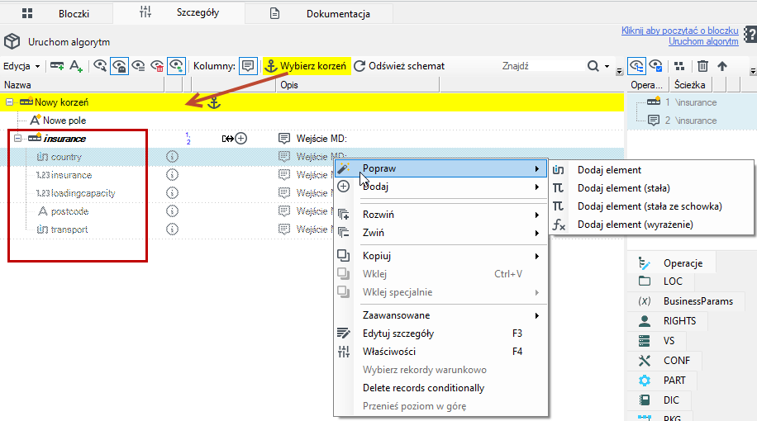Click the block cube icon beside Uruchom algorytm

pos(12,42)
